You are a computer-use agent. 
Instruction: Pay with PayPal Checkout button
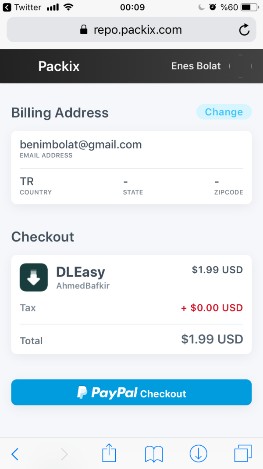pos(131,392)
